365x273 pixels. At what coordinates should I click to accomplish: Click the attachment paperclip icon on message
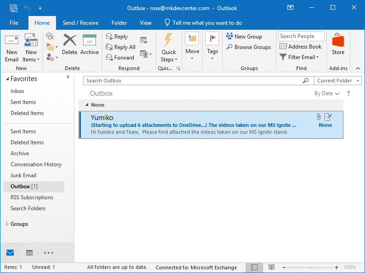coord(319,116)
